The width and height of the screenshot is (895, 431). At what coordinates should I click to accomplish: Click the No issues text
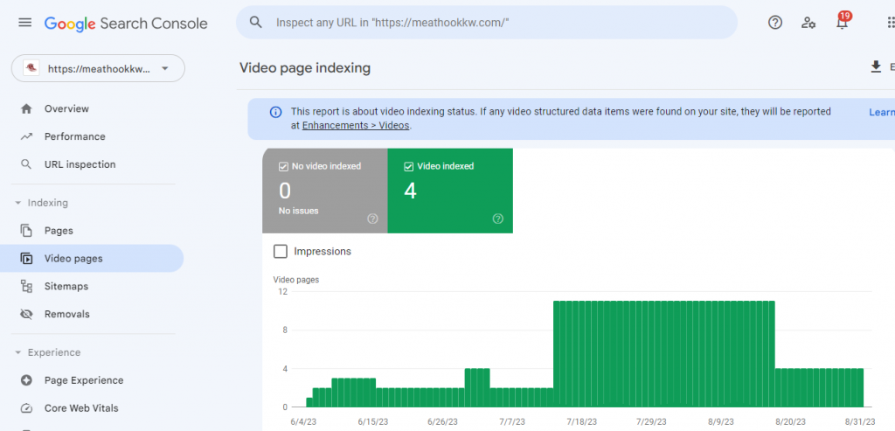(x=299, y=211)
